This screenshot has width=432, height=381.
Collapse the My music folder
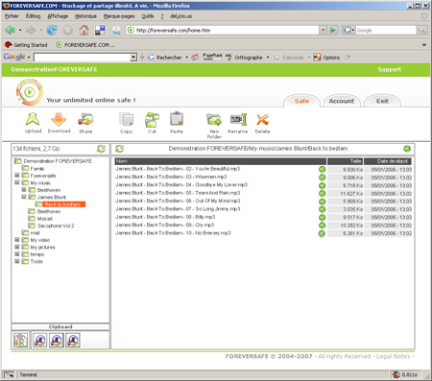(x=17, y=182)
